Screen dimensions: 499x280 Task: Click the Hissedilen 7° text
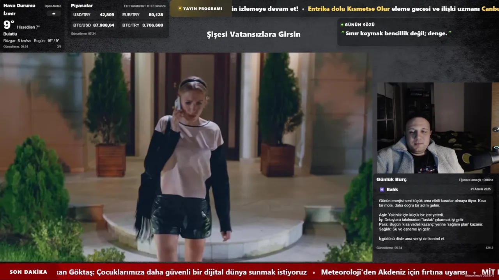click(x=28, y=27)
